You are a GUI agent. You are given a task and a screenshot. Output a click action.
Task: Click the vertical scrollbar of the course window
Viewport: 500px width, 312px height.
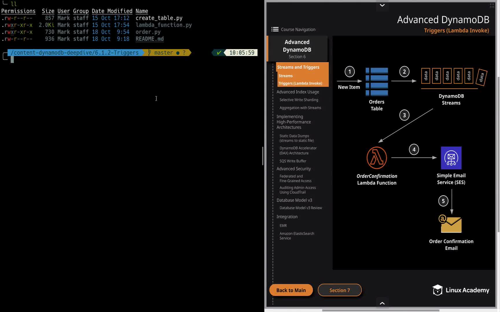pos(498,154)
